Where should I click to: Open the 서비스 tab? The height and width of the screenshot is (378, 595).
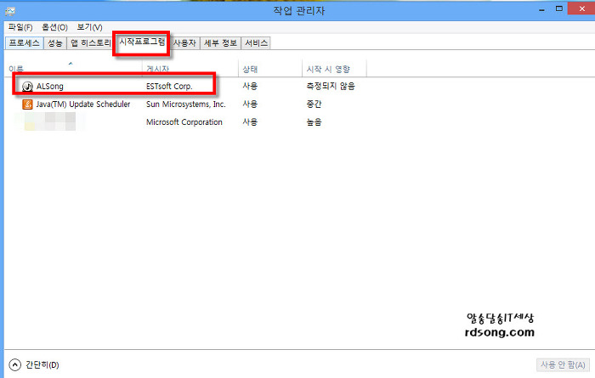pyautogui.click(x=256, y=42)
